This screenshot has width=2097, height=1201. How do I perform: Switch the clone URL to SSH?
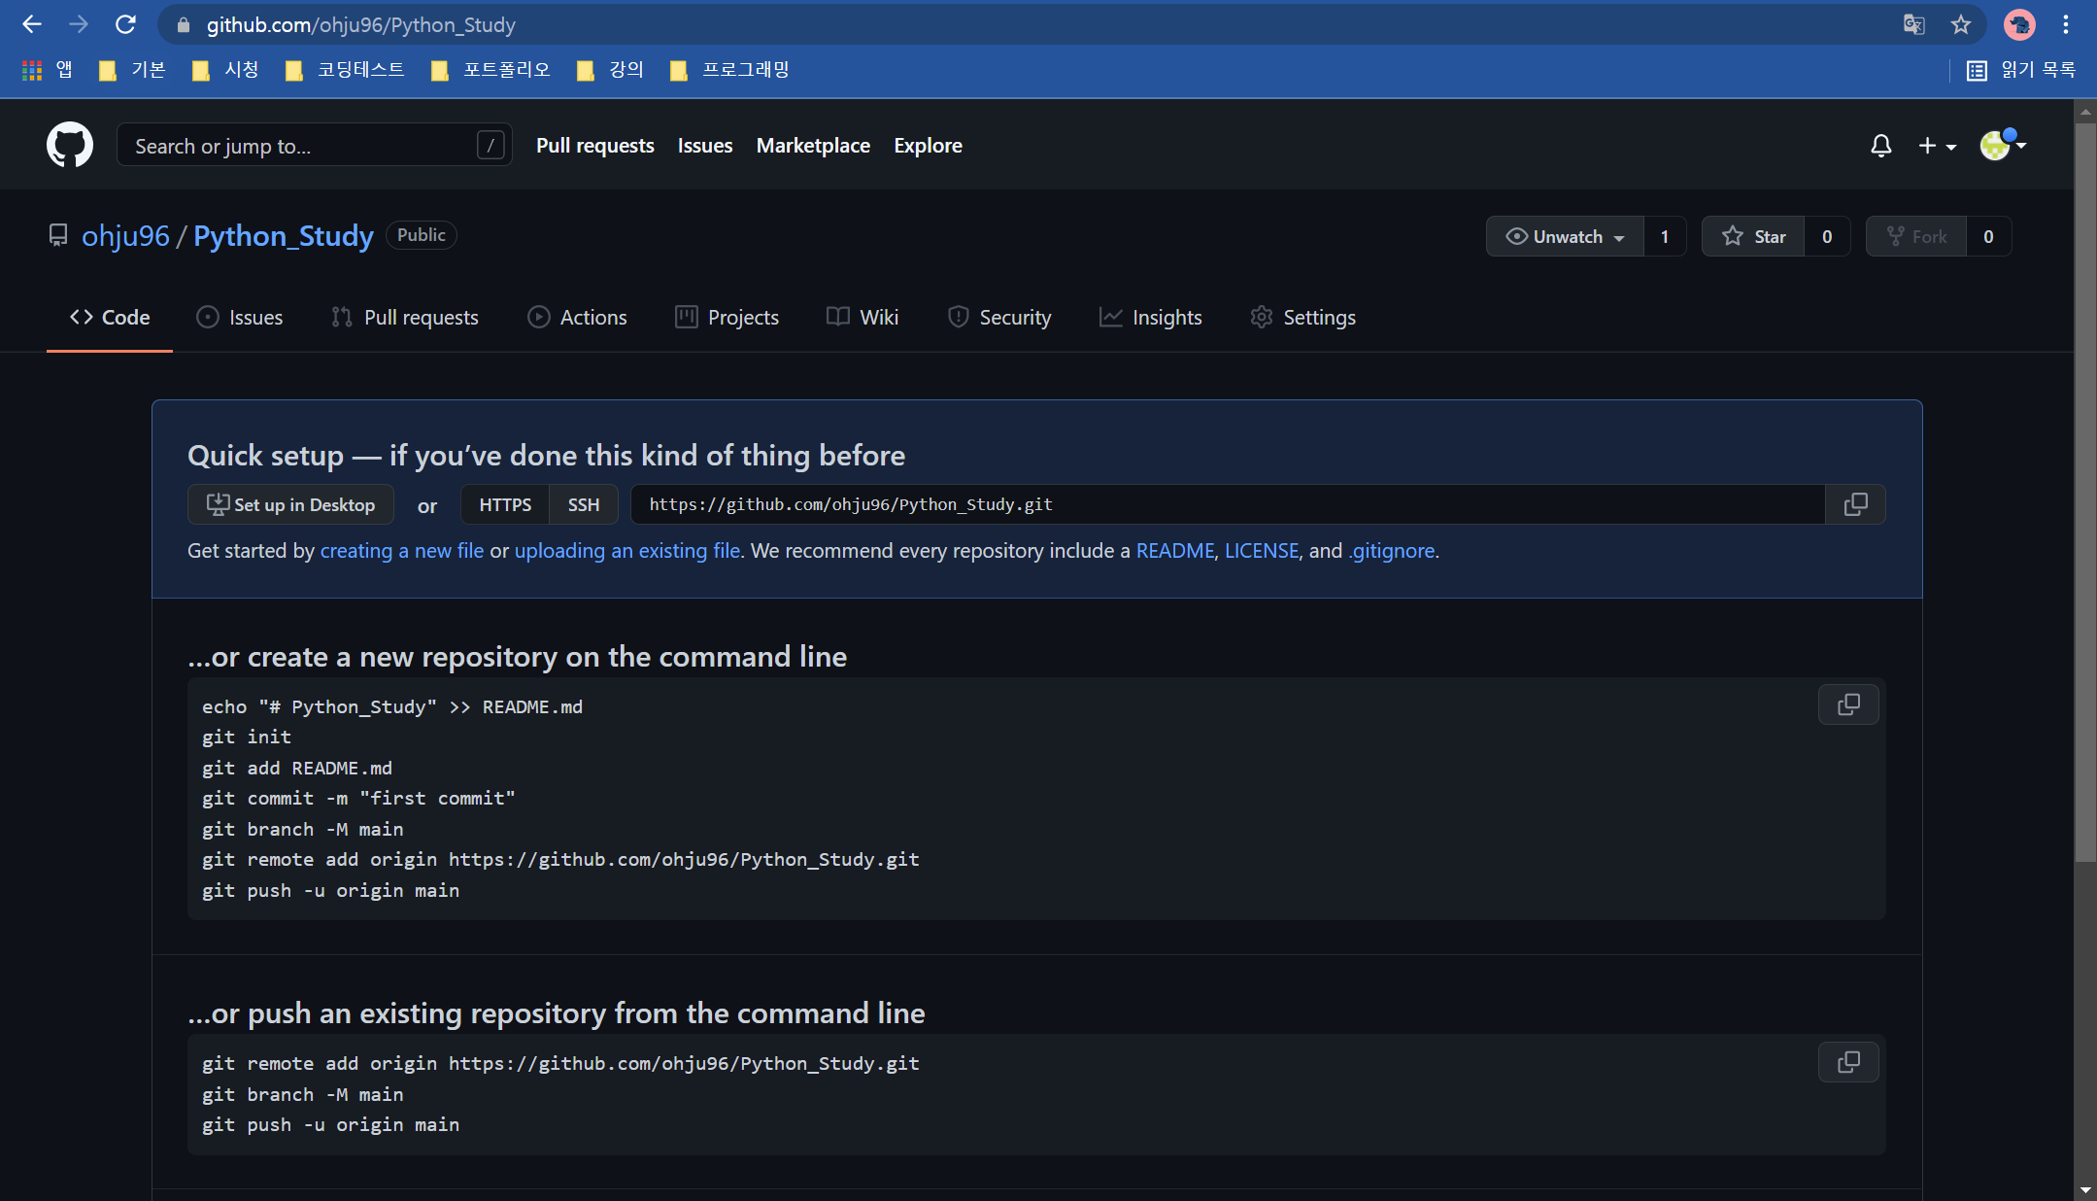click(x=583, y=504)
